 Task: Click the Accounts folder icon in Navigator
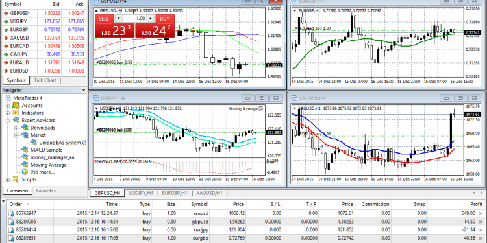pos(16,106)
